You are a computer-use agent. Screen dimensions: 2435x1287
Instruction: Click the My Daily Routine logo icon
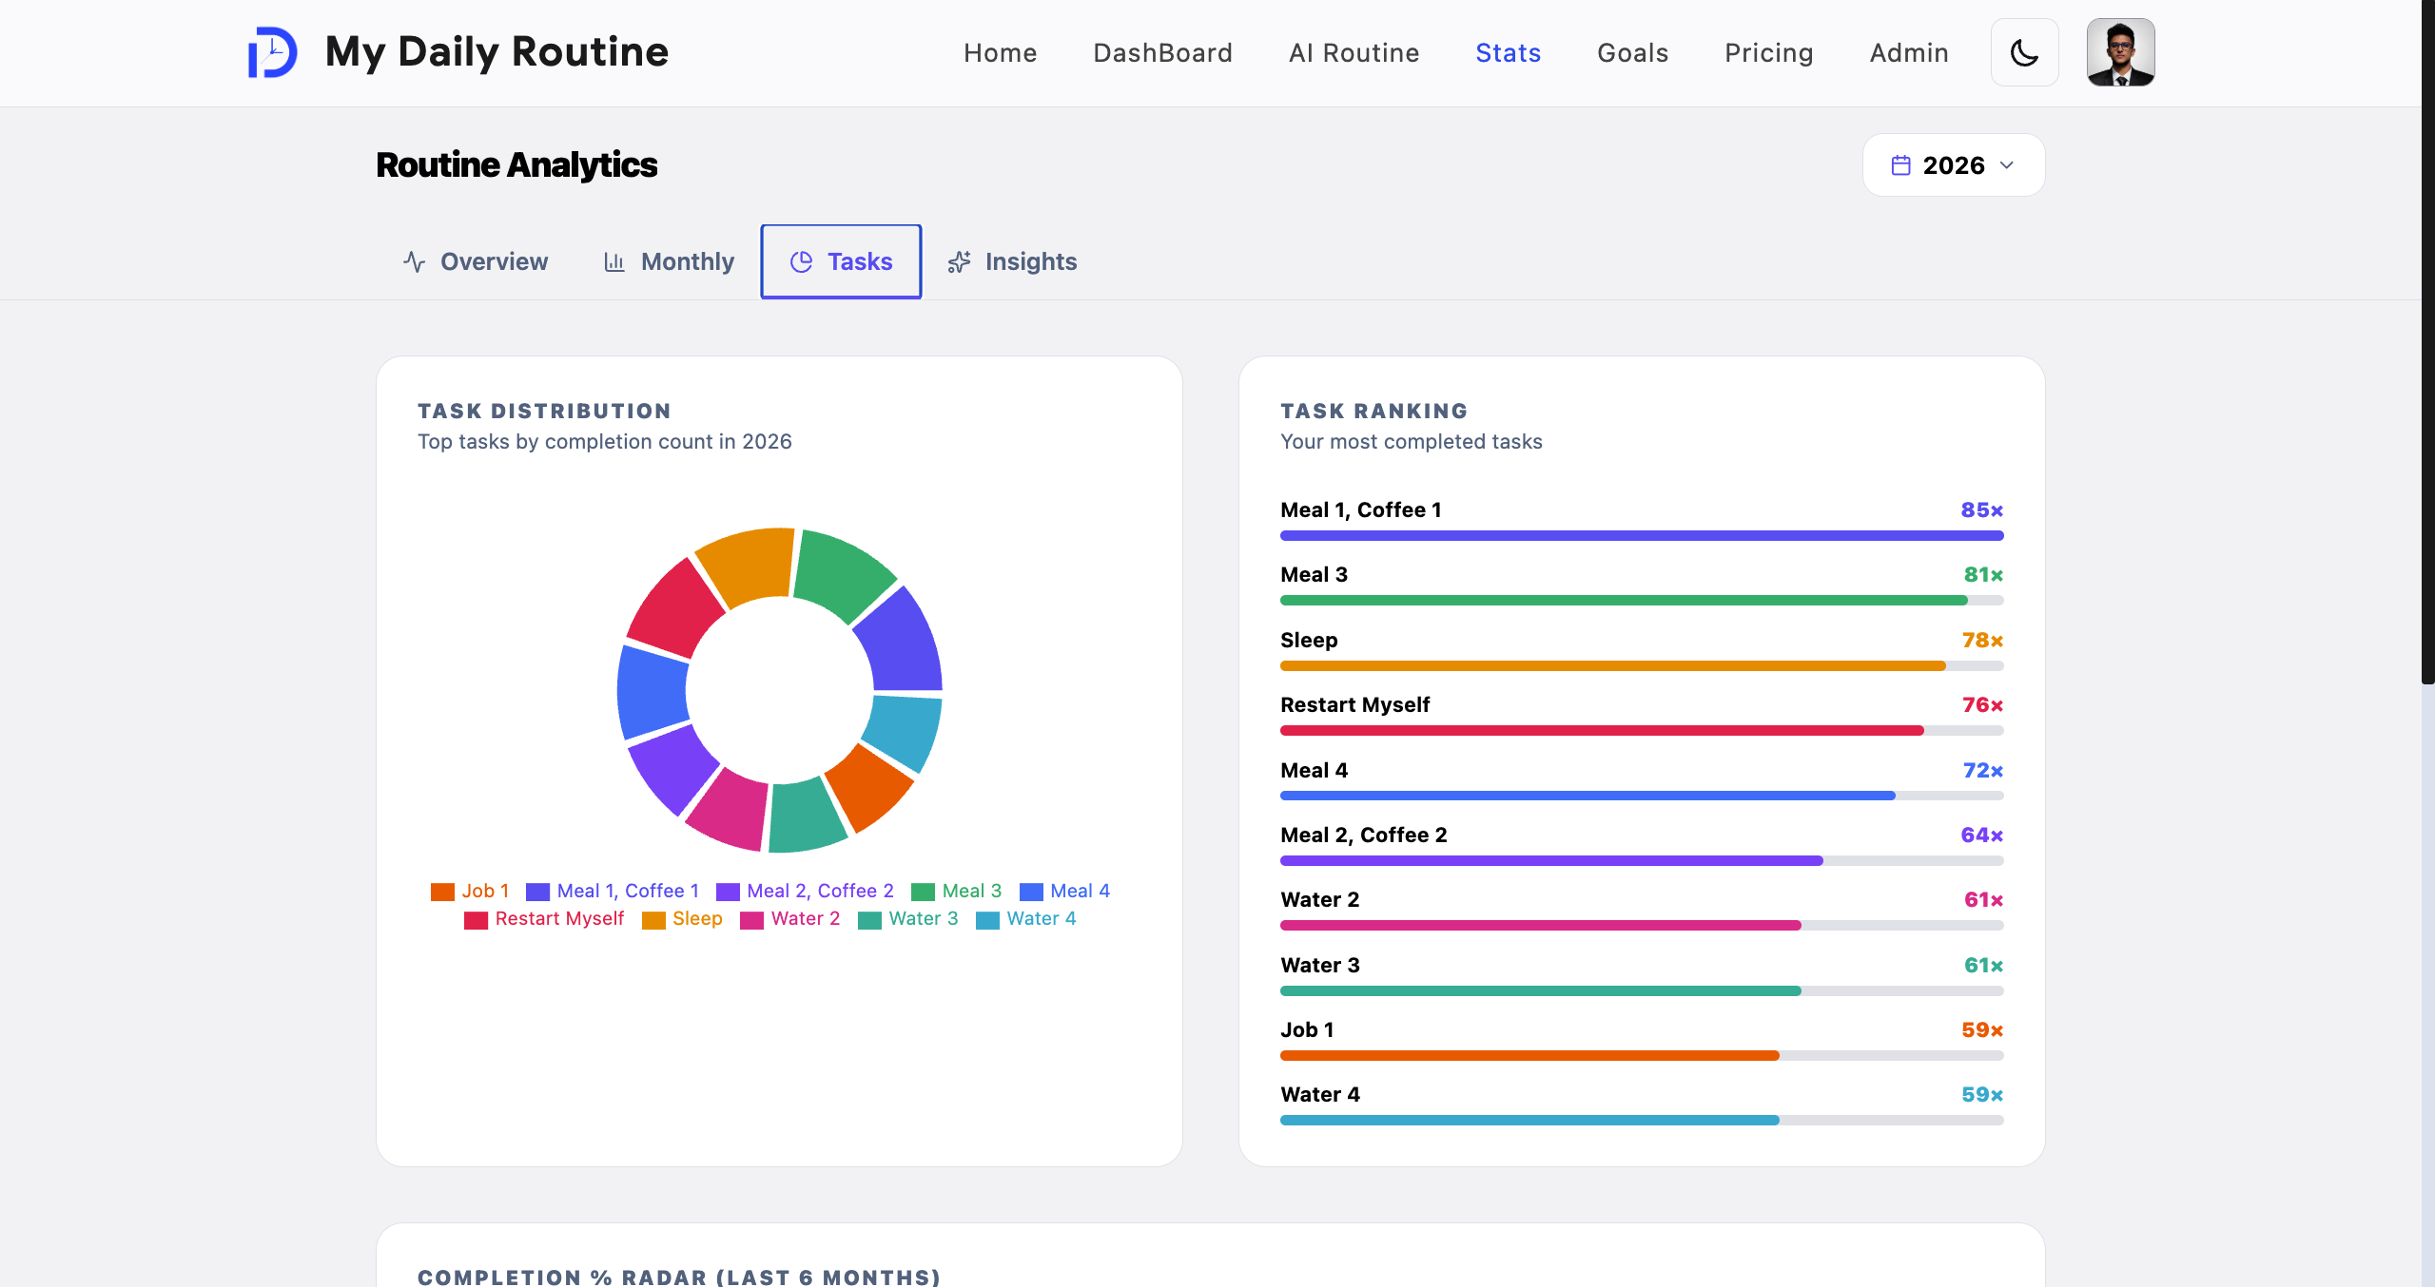point(272,52)
